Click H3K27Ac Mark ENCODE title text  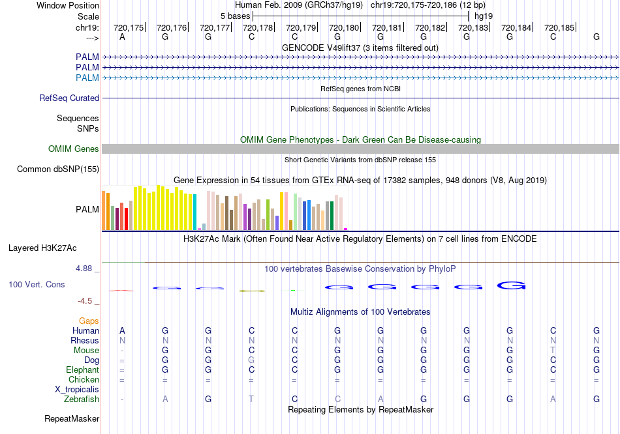(x=360, y=239)
